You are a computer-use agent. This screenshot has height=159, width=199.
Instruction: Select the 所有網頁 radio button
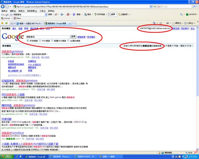28,41
